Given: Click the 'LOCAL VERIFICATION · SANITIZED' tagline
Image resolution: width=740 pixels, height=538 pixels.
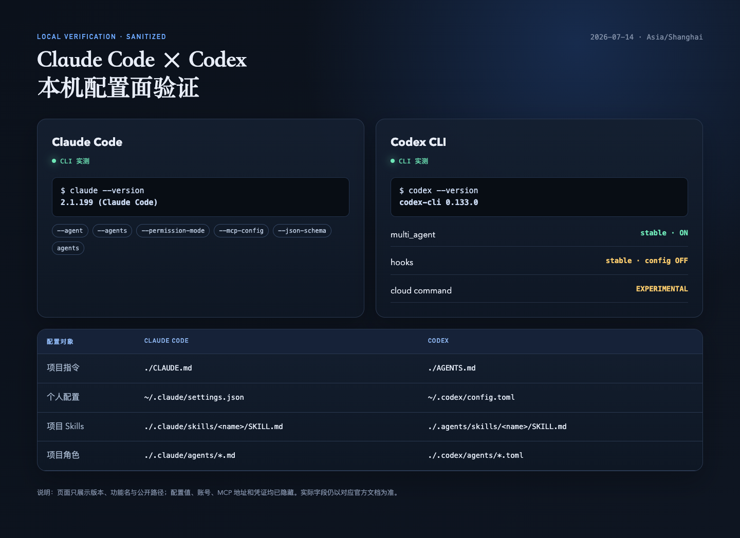Looking at the screenshot, I should [101, 37].
